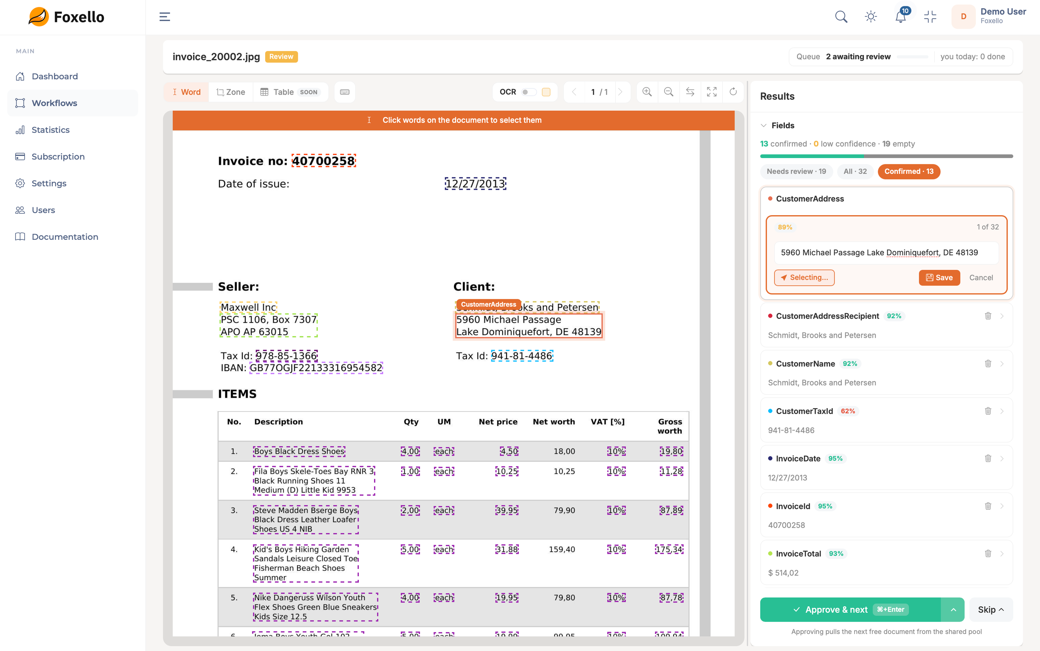Click Approve & next button
Image resolution: width=1040 pixels, height=651 pixels.
850,609
